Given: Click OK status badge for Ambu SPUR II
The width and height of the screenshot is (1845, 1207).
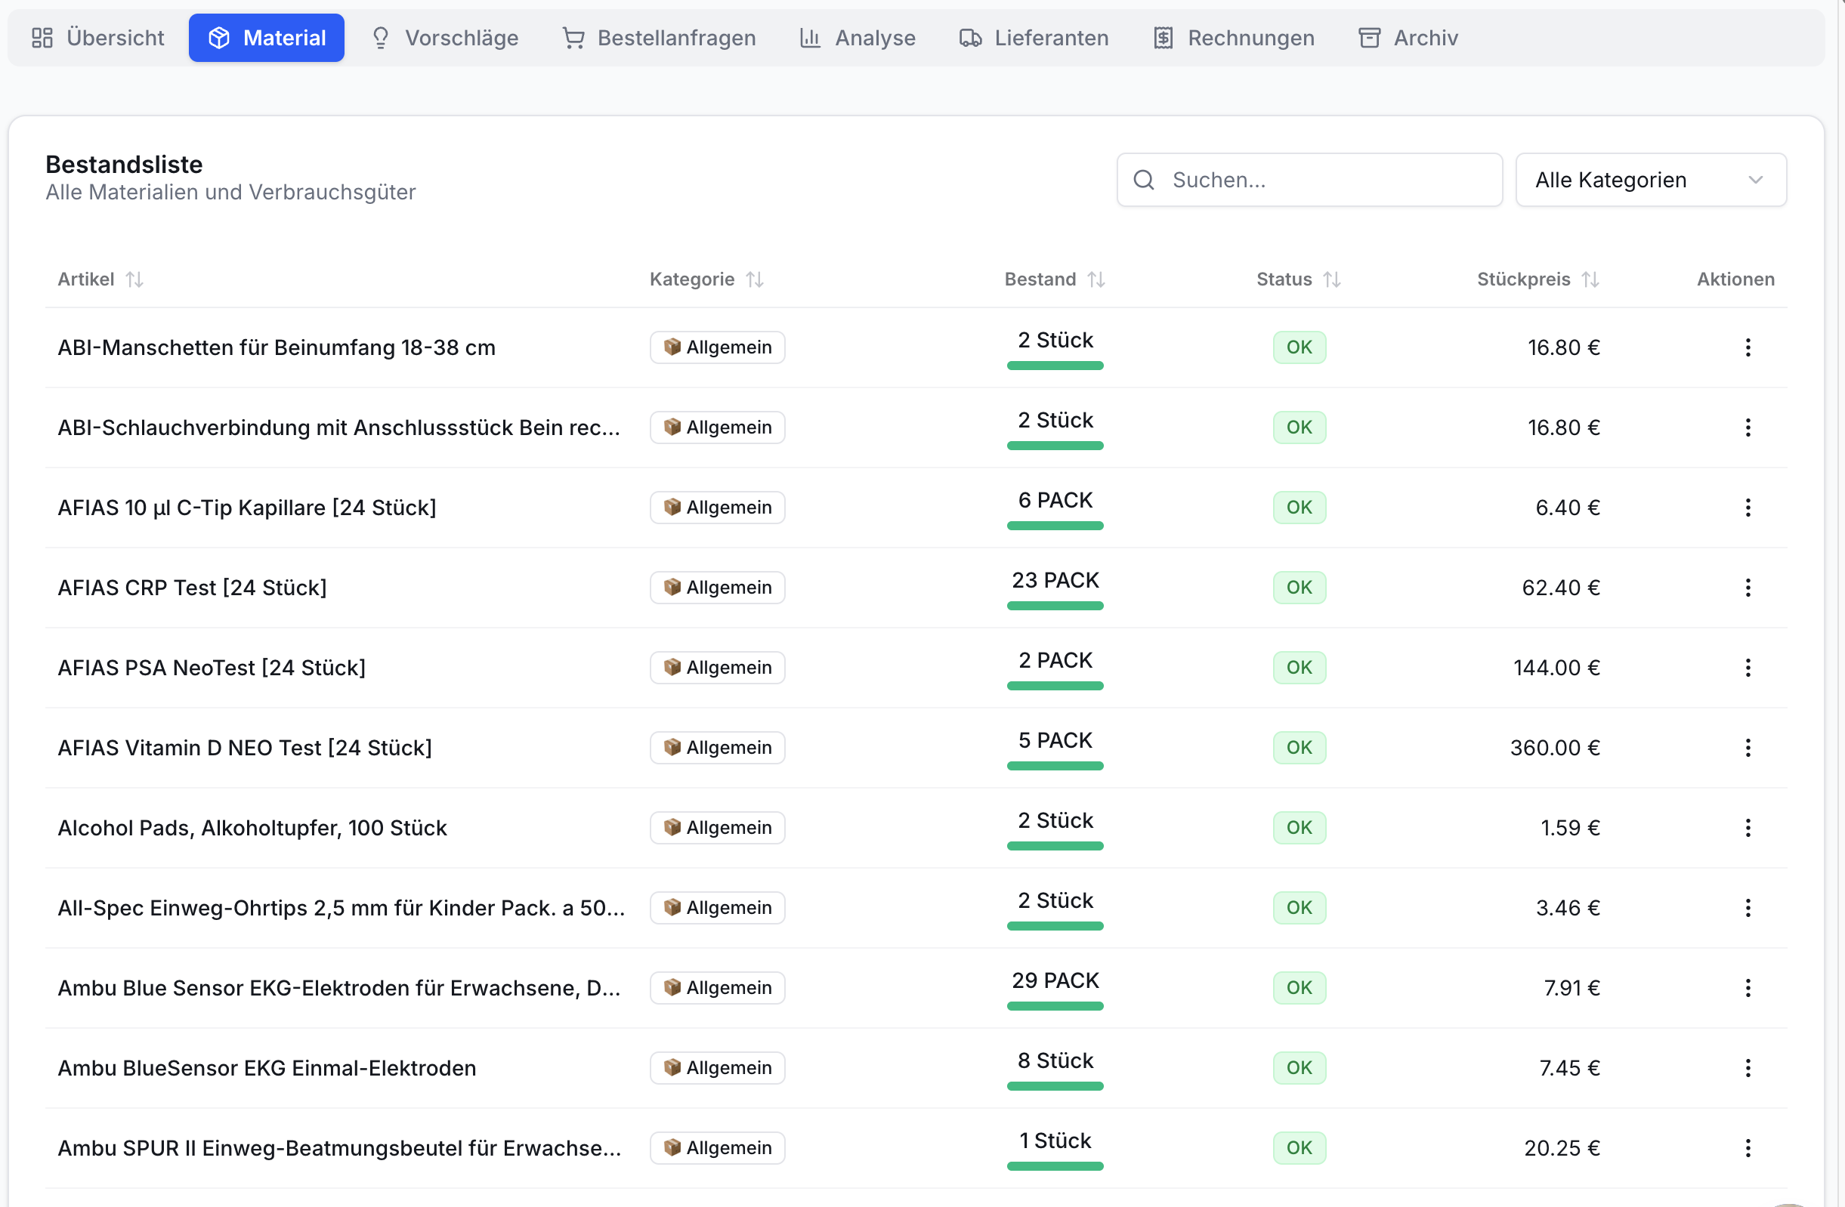Looking at the screenshot, I should click(x=1300, y=1148).
